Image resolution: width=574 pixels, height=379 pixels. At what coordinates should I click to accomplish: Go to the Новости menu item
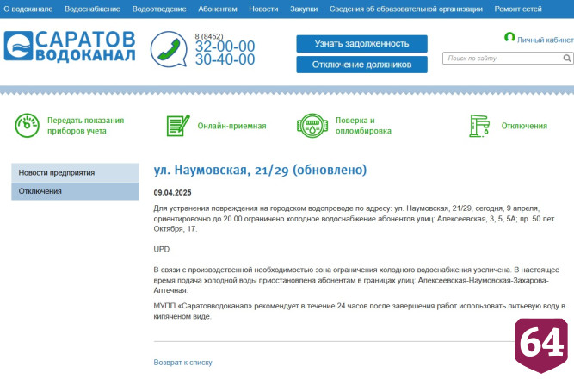point(263,9)
